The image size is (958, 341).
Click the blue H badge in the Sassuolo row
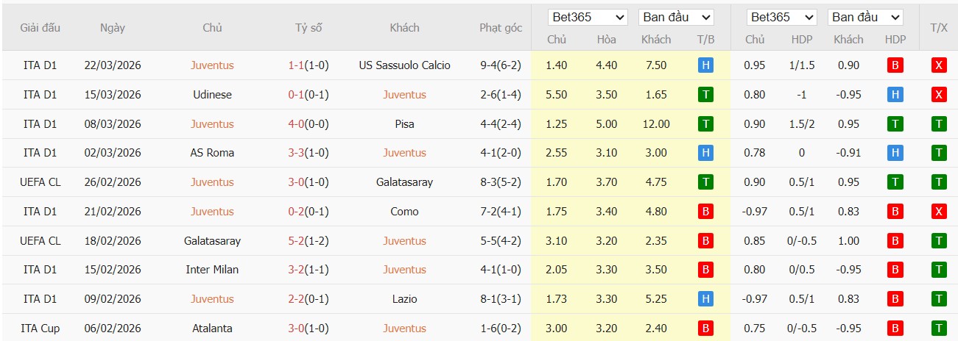click(705, 65)
